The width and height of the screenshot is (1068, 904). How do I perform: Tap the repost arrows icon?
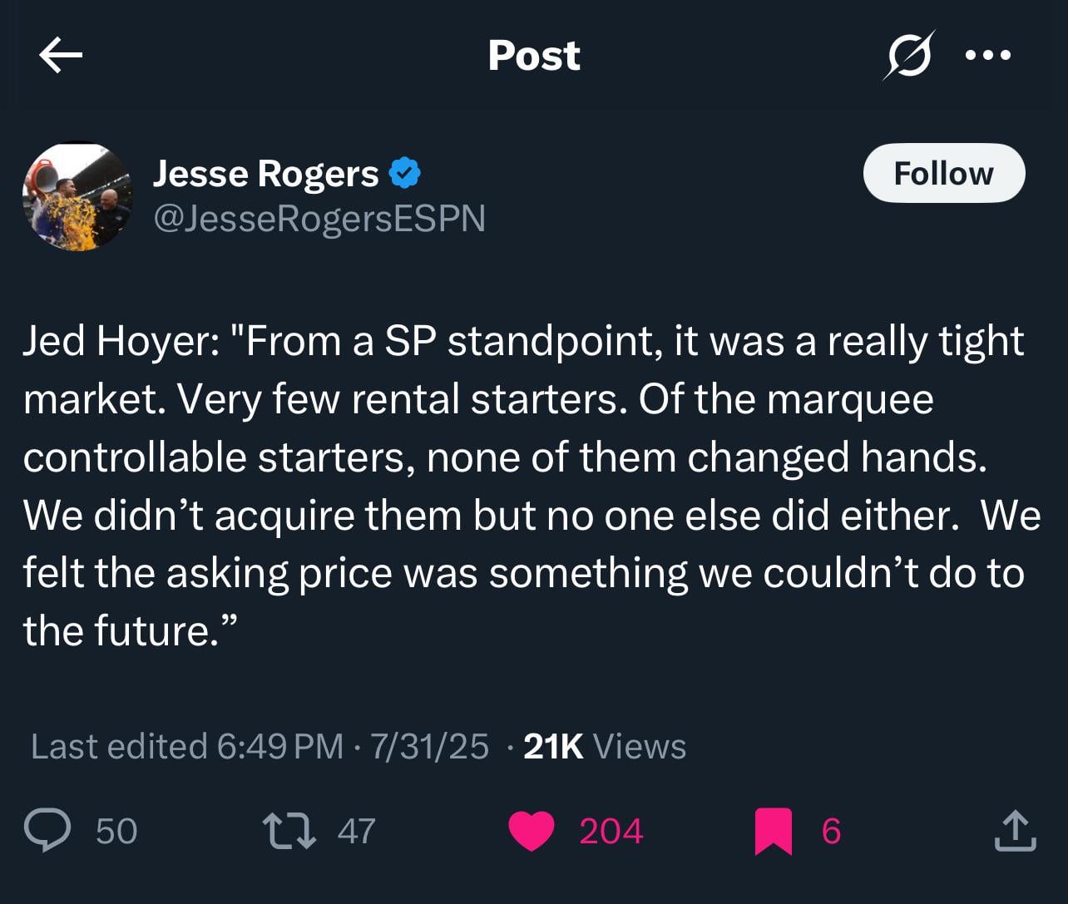click(289, 831)
